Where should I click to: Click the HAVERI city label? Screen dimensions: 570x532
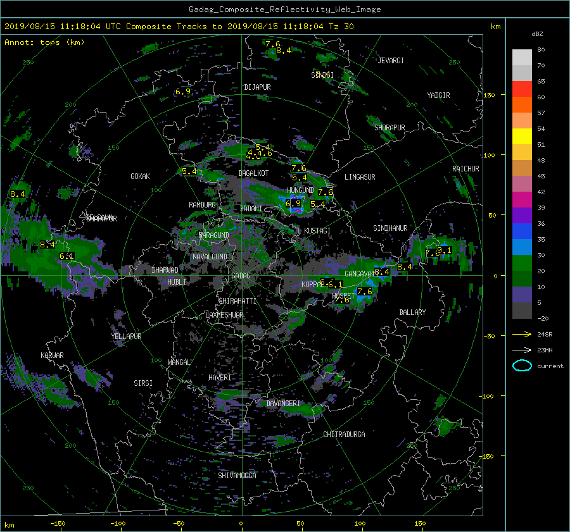click(220, 378)
